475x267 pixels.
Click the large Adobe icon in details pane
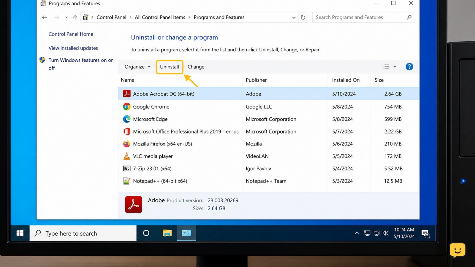coord(134,204)
